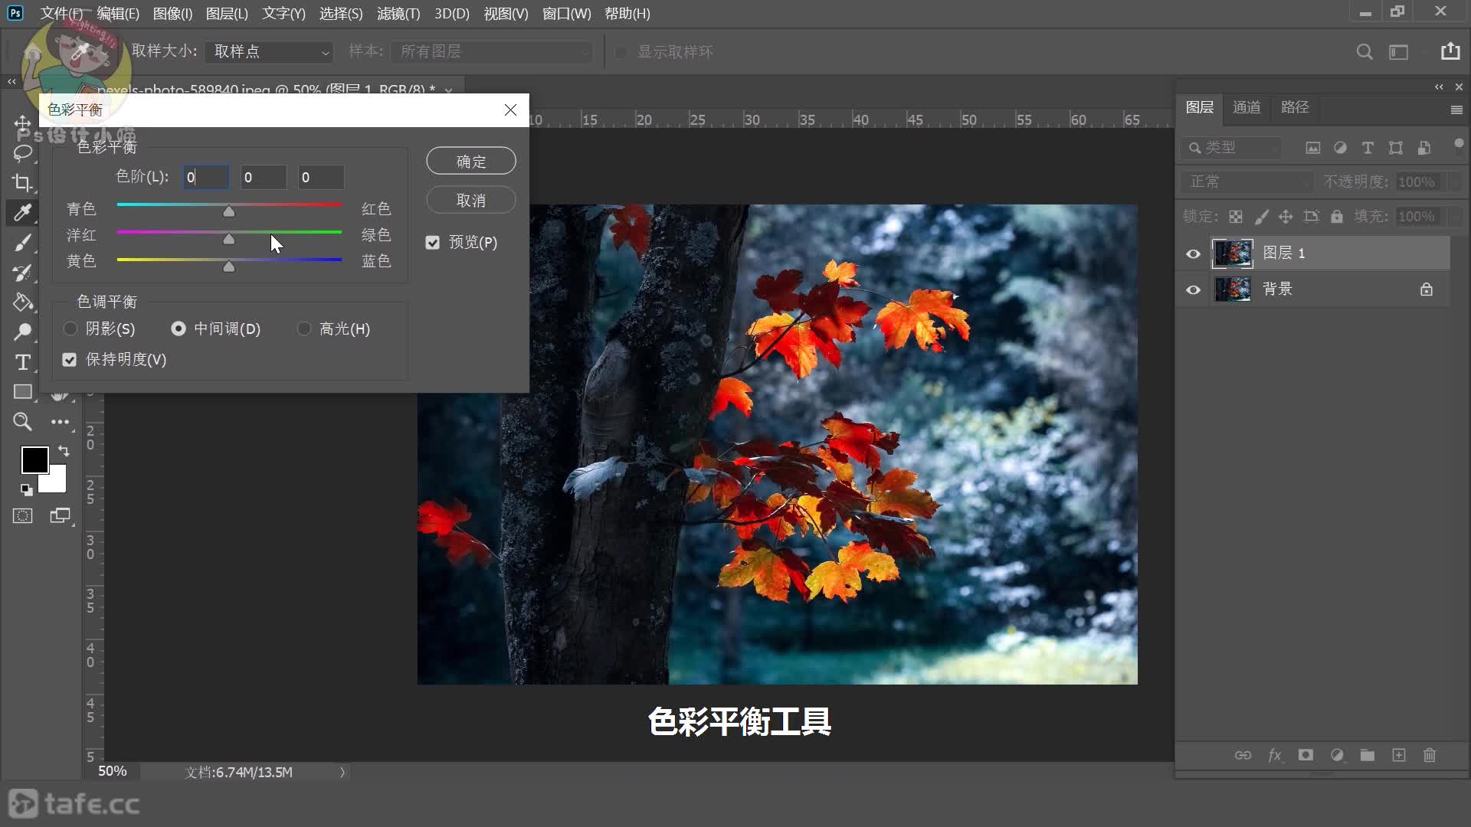Click the share icon

pyautogui.click(x=1450, y=51)
